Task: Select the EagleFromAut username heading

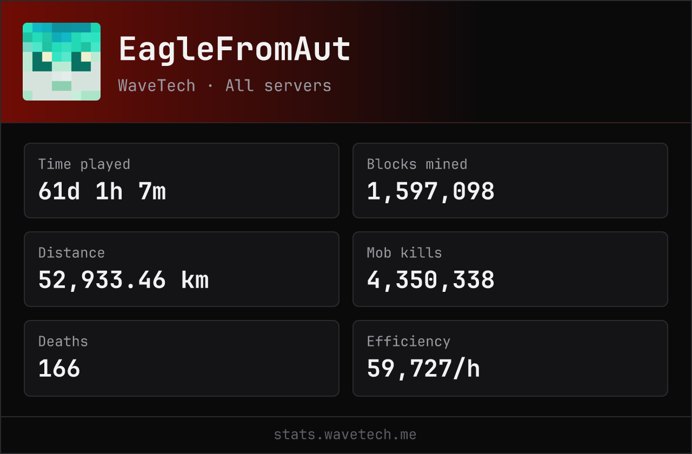Action: click(x=235, y=50)
